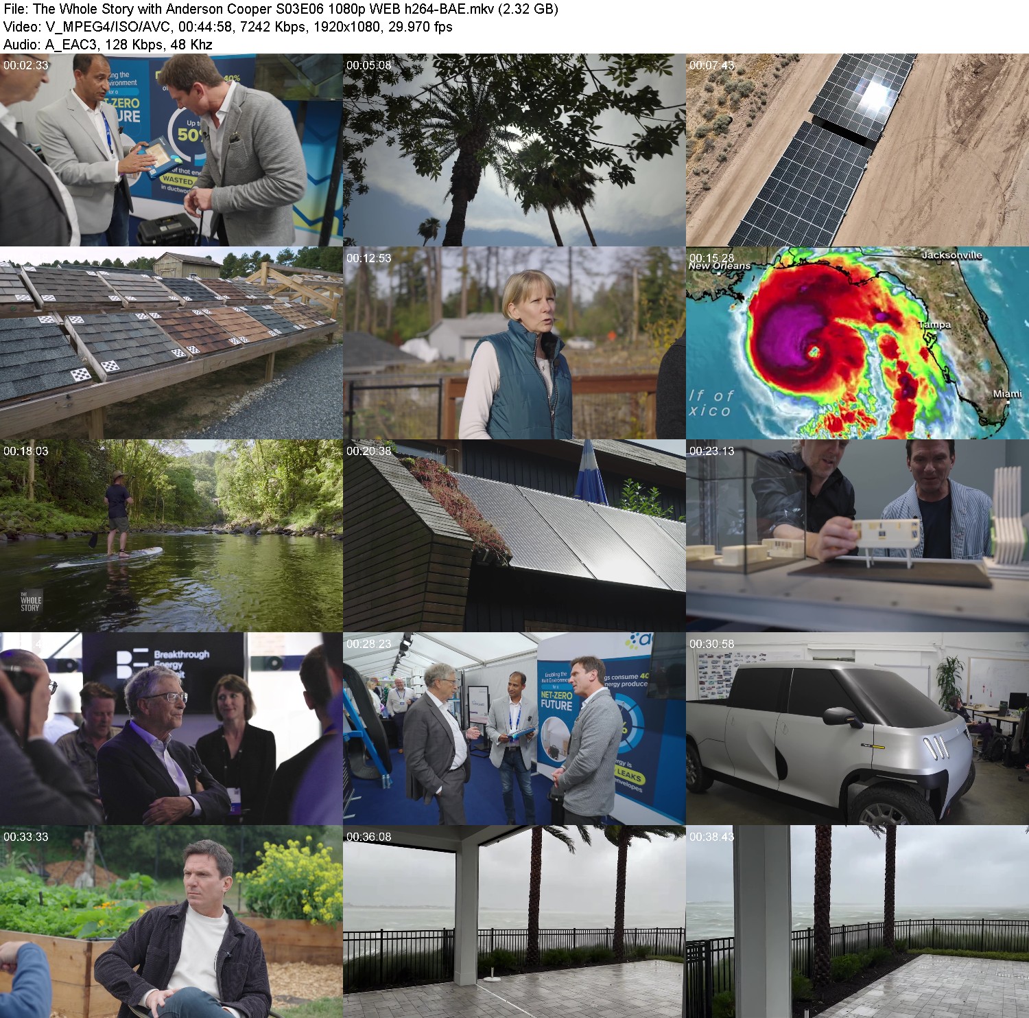Click the 00:30:58 timestamp label
This screenshot has height=1018, width=1029.
(712, 644)
